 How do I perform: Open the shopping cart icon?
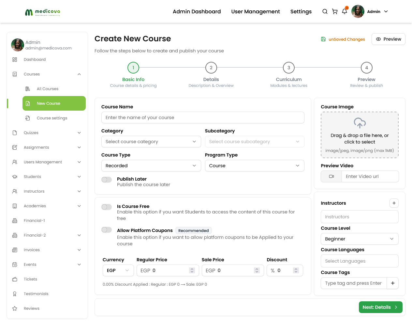point(335,11)
